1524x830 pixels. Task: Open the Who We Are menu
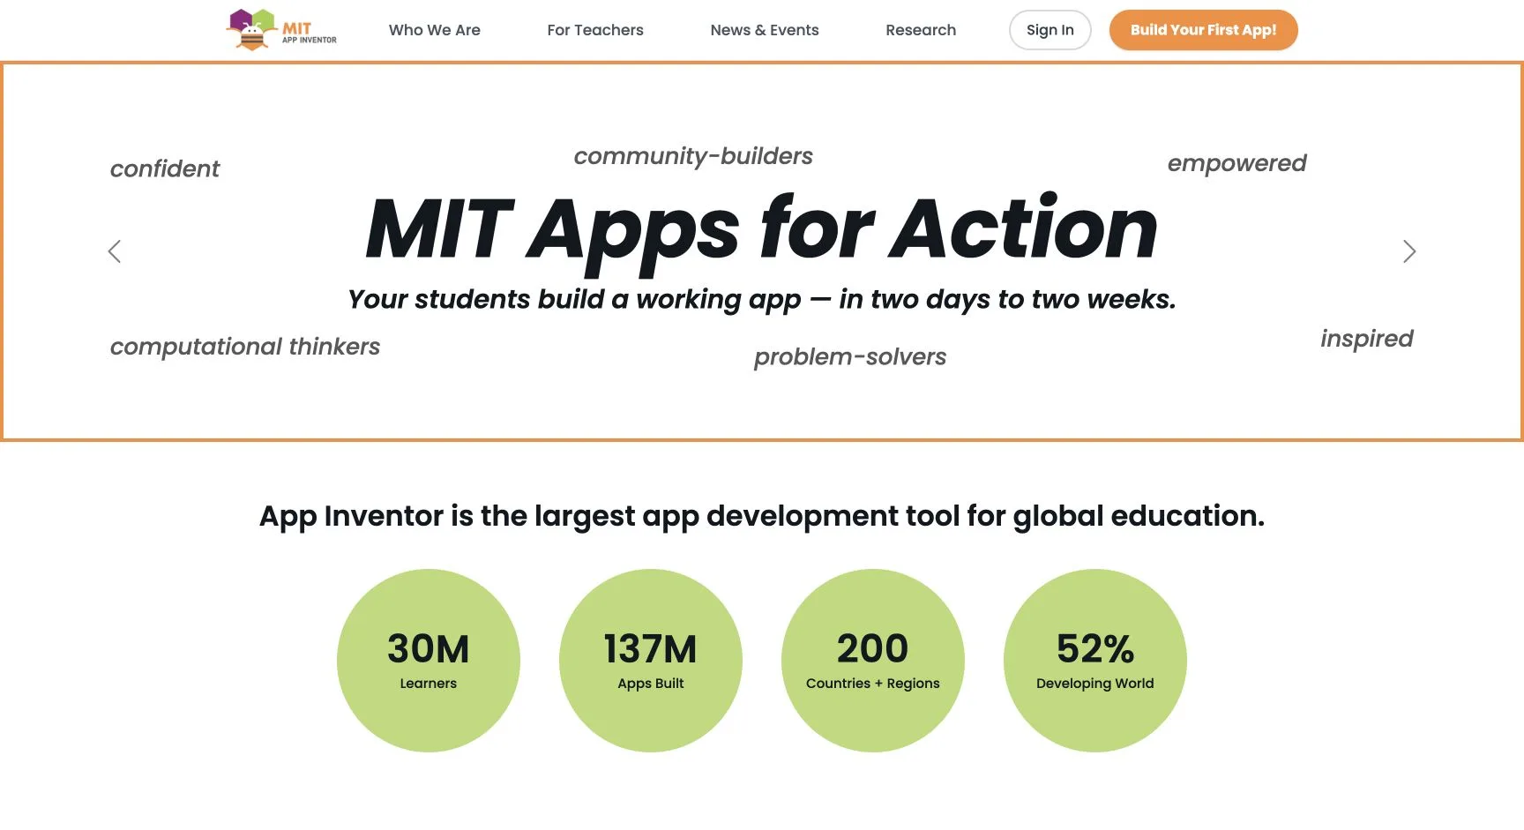[x=435, y=30]
